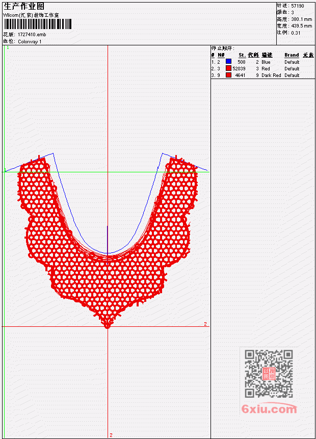Click 'Default' brand in the Blue row
This screenshot has width=316, height=439.
pos(292,62)
